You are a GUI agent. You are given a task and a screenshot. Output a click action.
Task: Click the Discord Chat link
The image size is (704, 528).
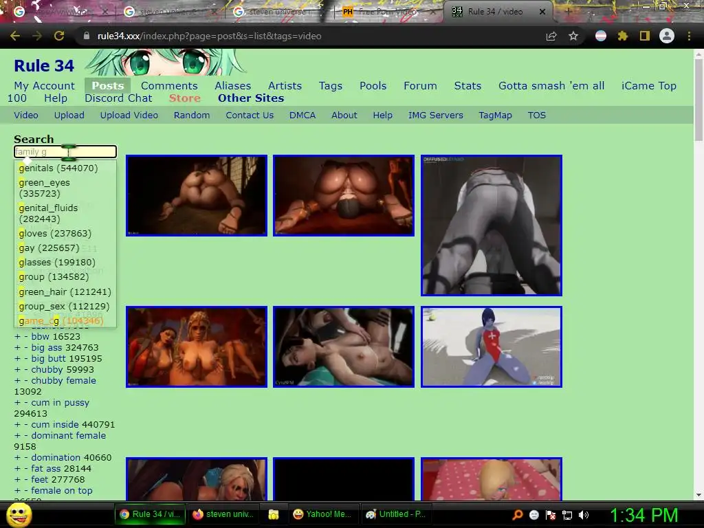coord(118,98)
